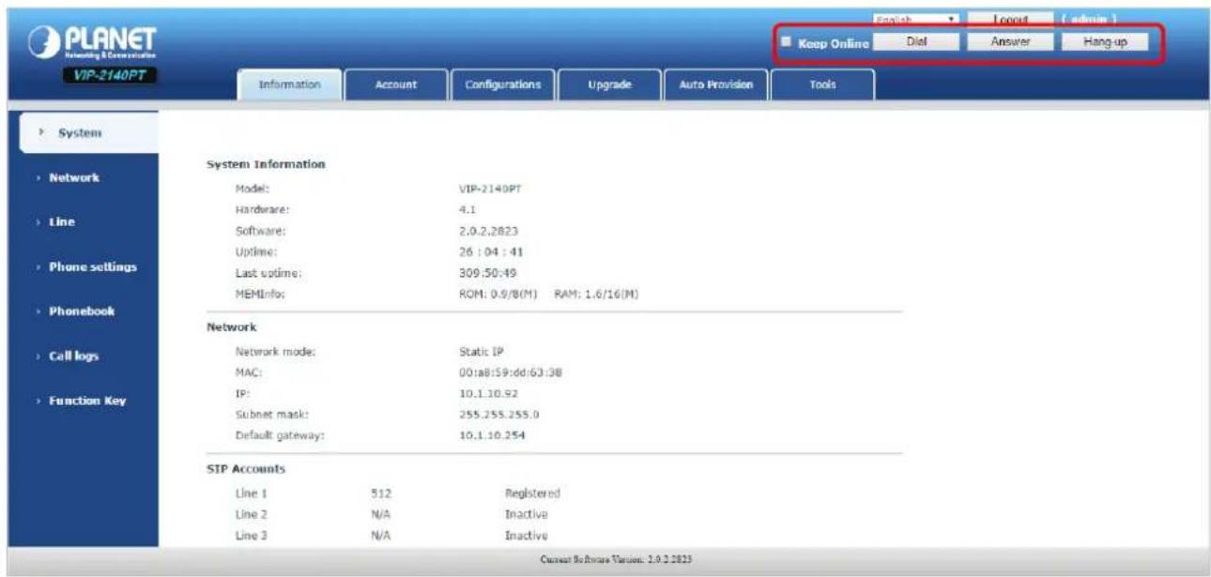The height and width of the screenshot is (577, 1211).
Task: Open the Auto Provision tab
Action: coord(715,84)
